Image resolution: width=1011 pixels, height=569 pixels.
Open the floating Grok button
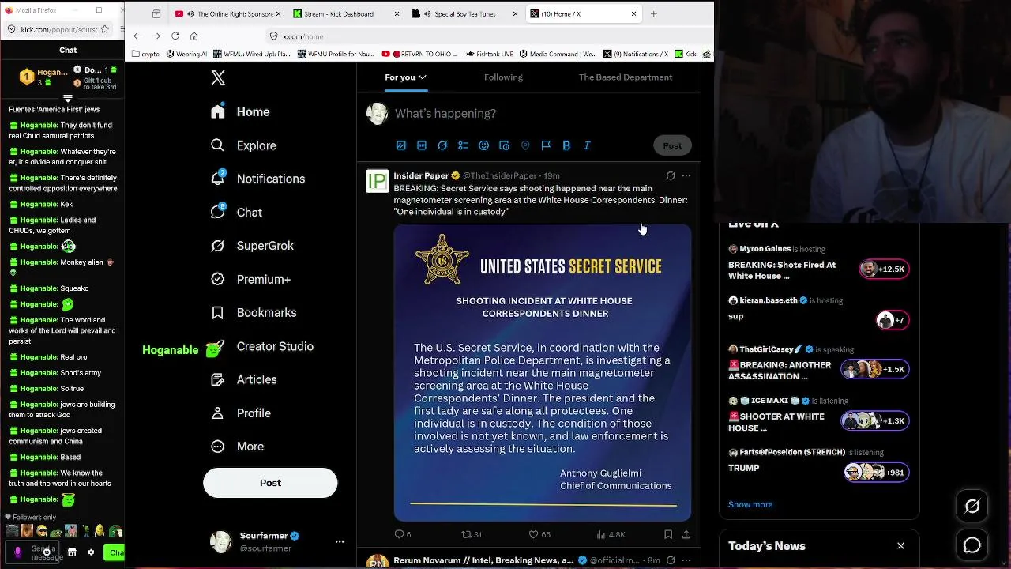(x=972, y=507)
